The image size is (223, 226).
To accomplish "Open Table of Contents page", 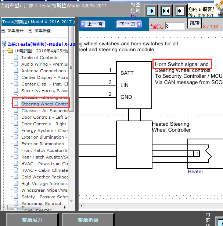I will [x=40, y=58].
